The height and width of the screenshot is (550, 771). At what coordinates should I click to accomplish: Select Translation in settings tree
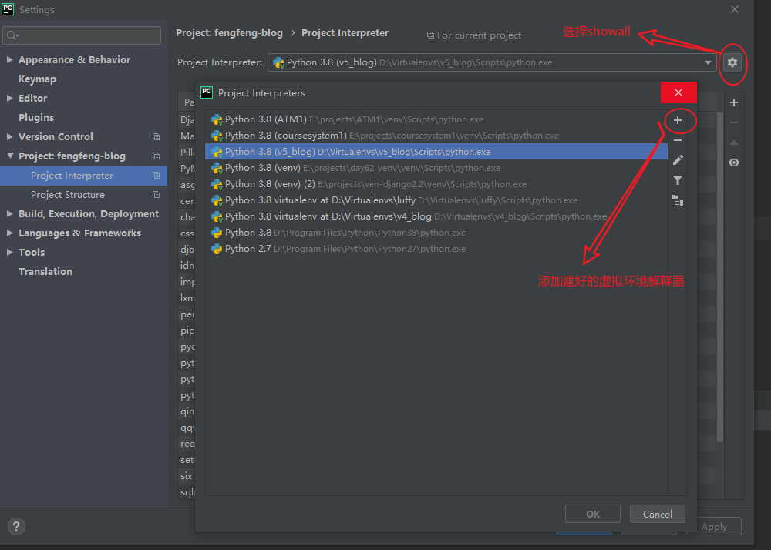pyautogui.click(x=45, y=271)
